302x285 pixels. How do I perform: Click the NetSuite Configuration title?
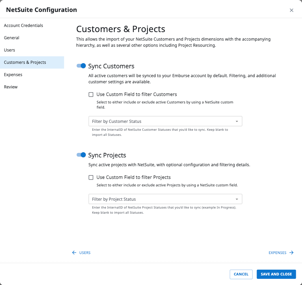coord(41,10)
